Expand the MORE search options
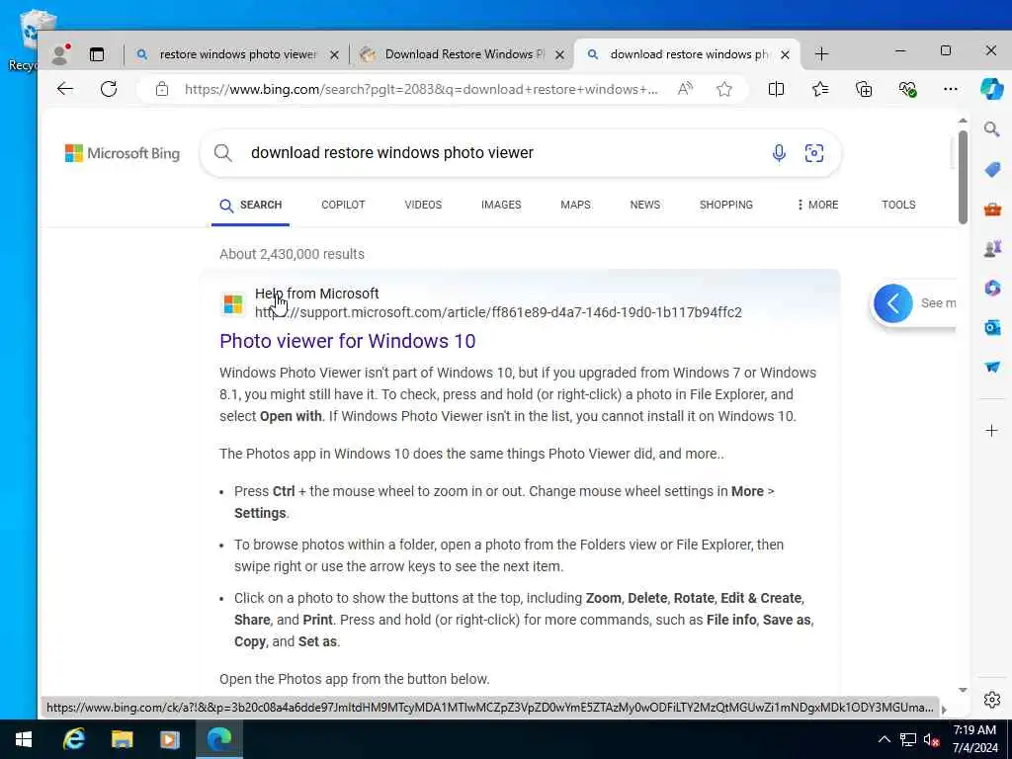The height and width of the screenshot is (759, 1012). [x=817, y=205]
